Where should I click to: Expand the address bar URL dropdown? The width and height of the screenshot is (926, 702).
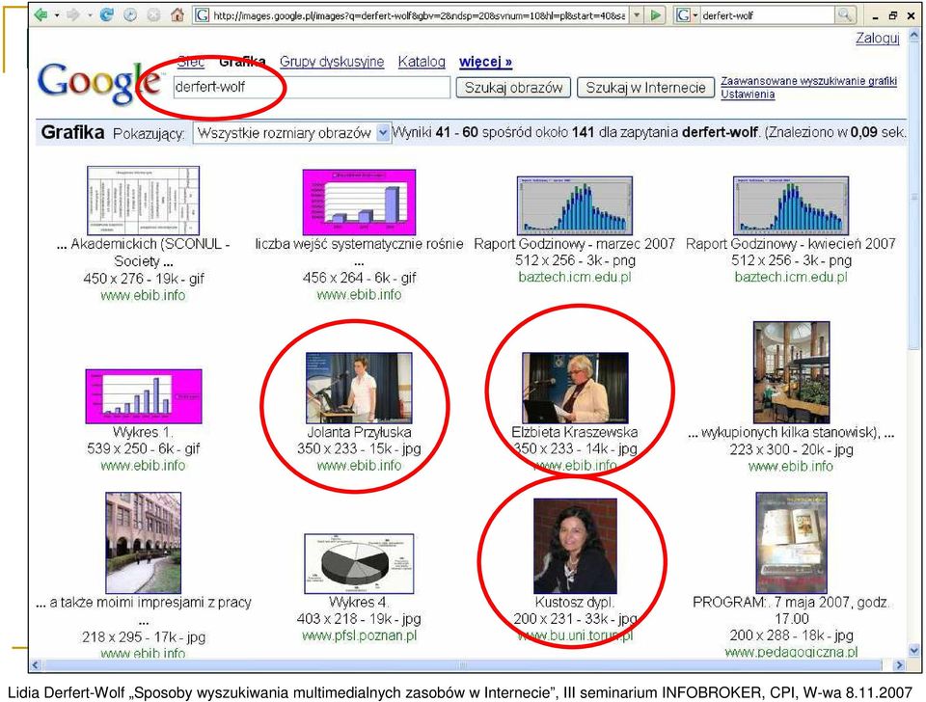[637, 15]
